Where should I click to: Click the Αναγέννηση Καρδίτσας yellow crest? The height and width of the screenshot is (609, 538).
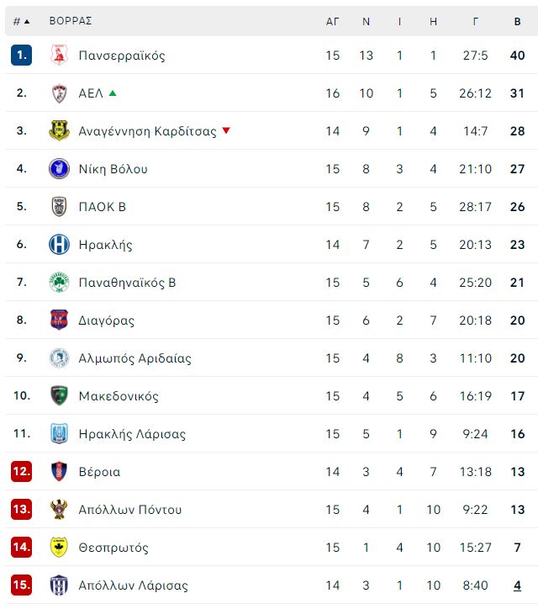tap(59, 131)
